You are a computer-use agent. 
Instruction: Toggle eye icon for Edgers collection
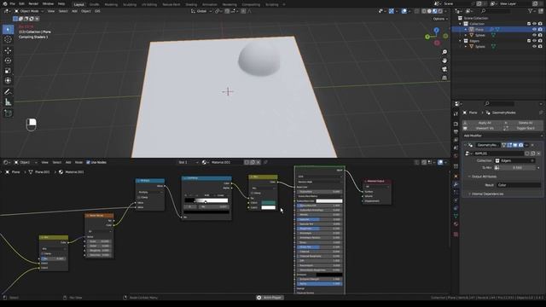coord(535,41)
